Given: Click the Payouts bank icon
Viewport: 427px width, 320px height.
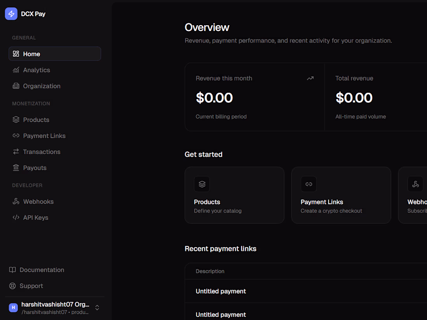Looking at the screenshot, I should tap(16, 168).
